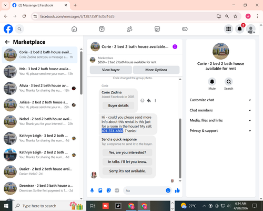Open Itris 3 bed 2 bath chat
Screen dimensions: 263x211
(x=39, y=71)
